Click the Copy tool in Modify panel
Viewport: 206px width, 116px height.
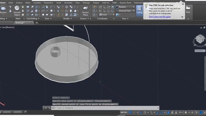(x=71, y=7)
